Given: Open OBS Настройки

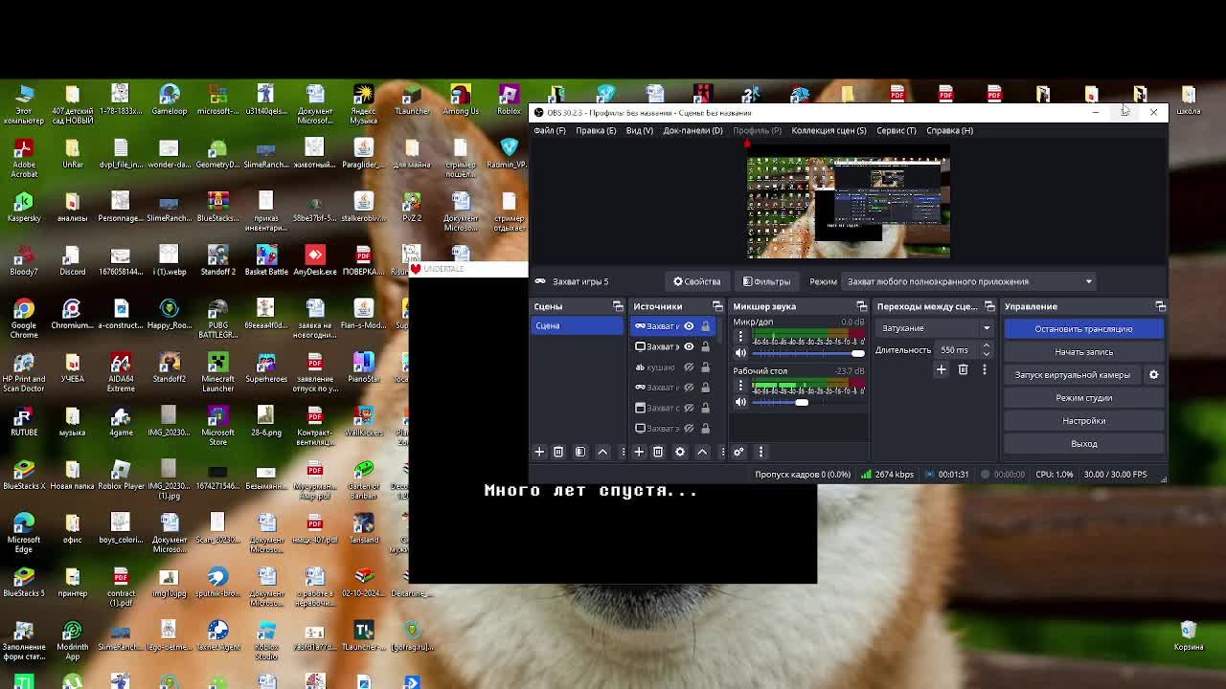Looking at the screenshot, I should [1083, 421].
